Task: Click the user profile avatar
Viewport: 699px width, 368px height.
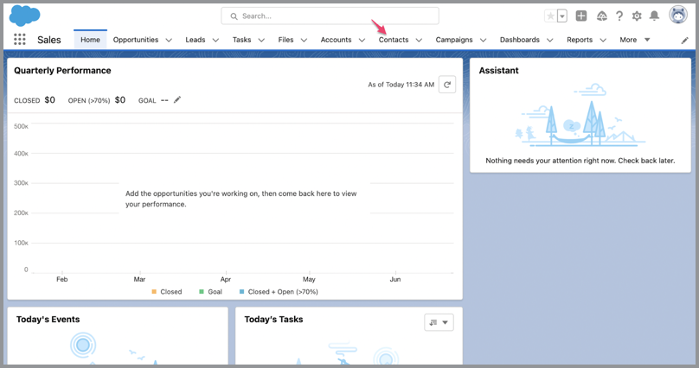Action: (x=678, y=16)
